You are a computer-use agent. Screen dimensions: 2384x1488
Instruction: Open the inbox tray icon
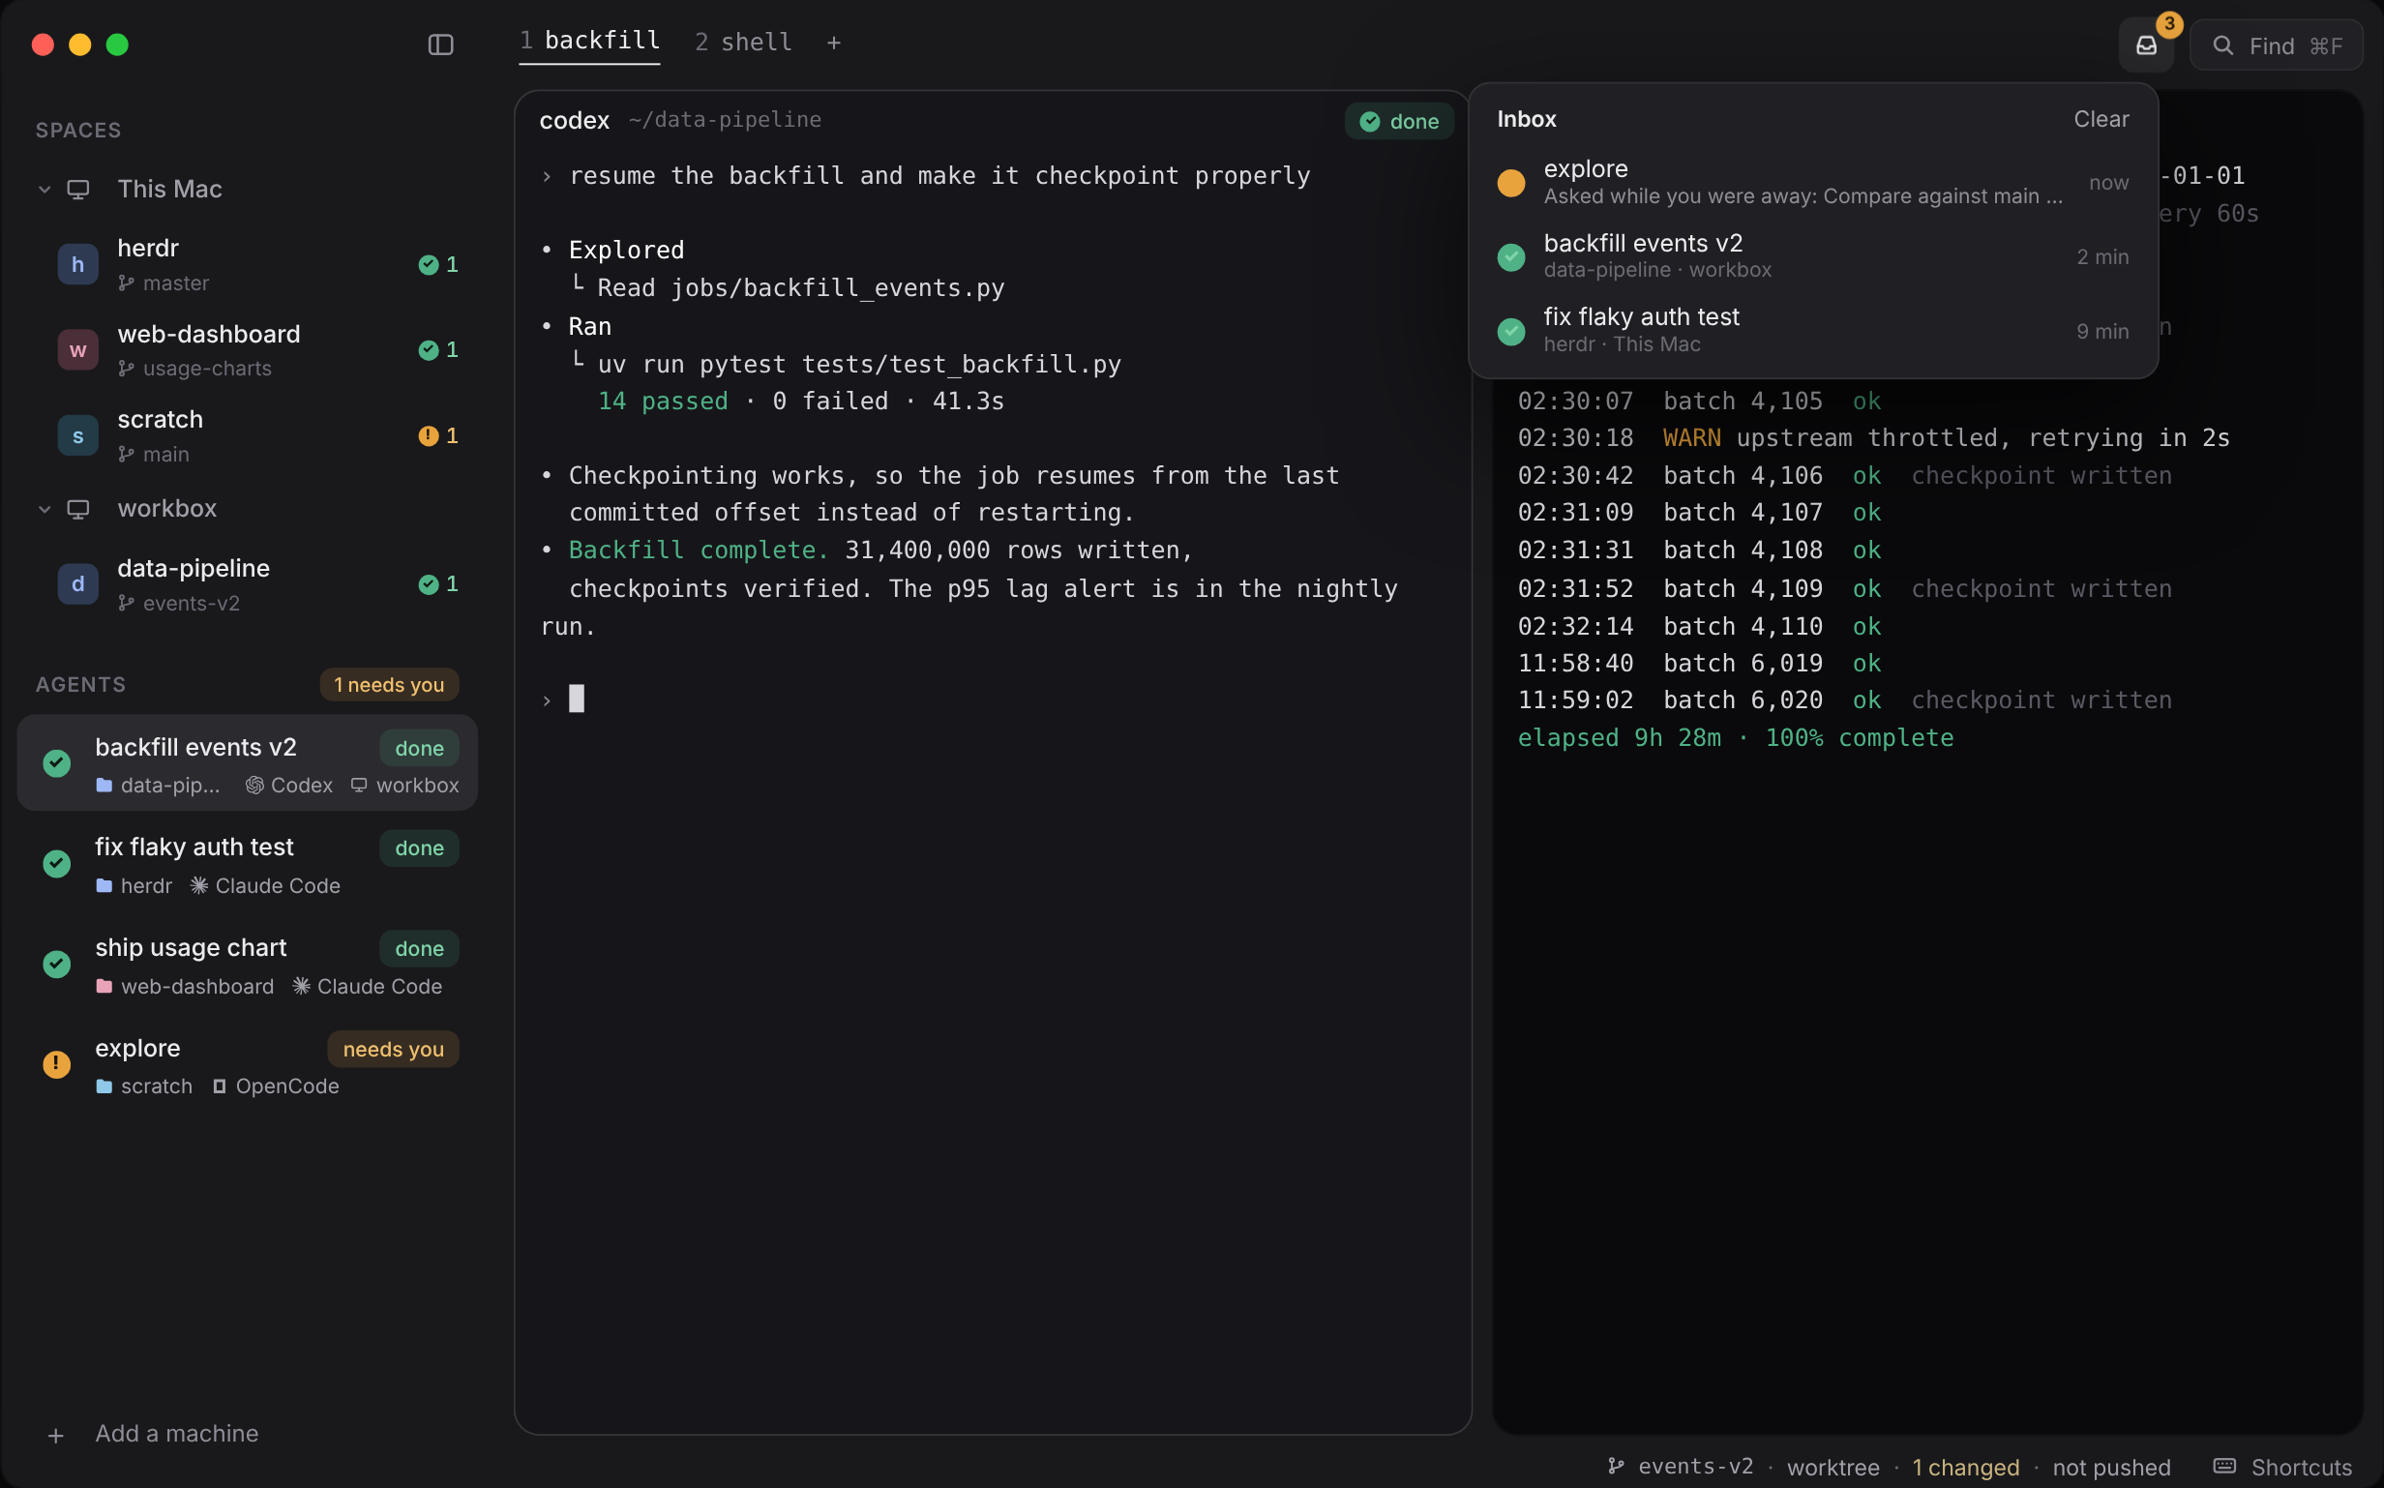2146,45
